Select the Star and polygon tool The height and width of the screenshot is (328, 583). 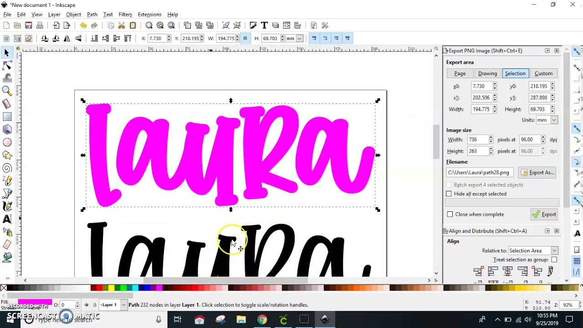tap(7, 155)
